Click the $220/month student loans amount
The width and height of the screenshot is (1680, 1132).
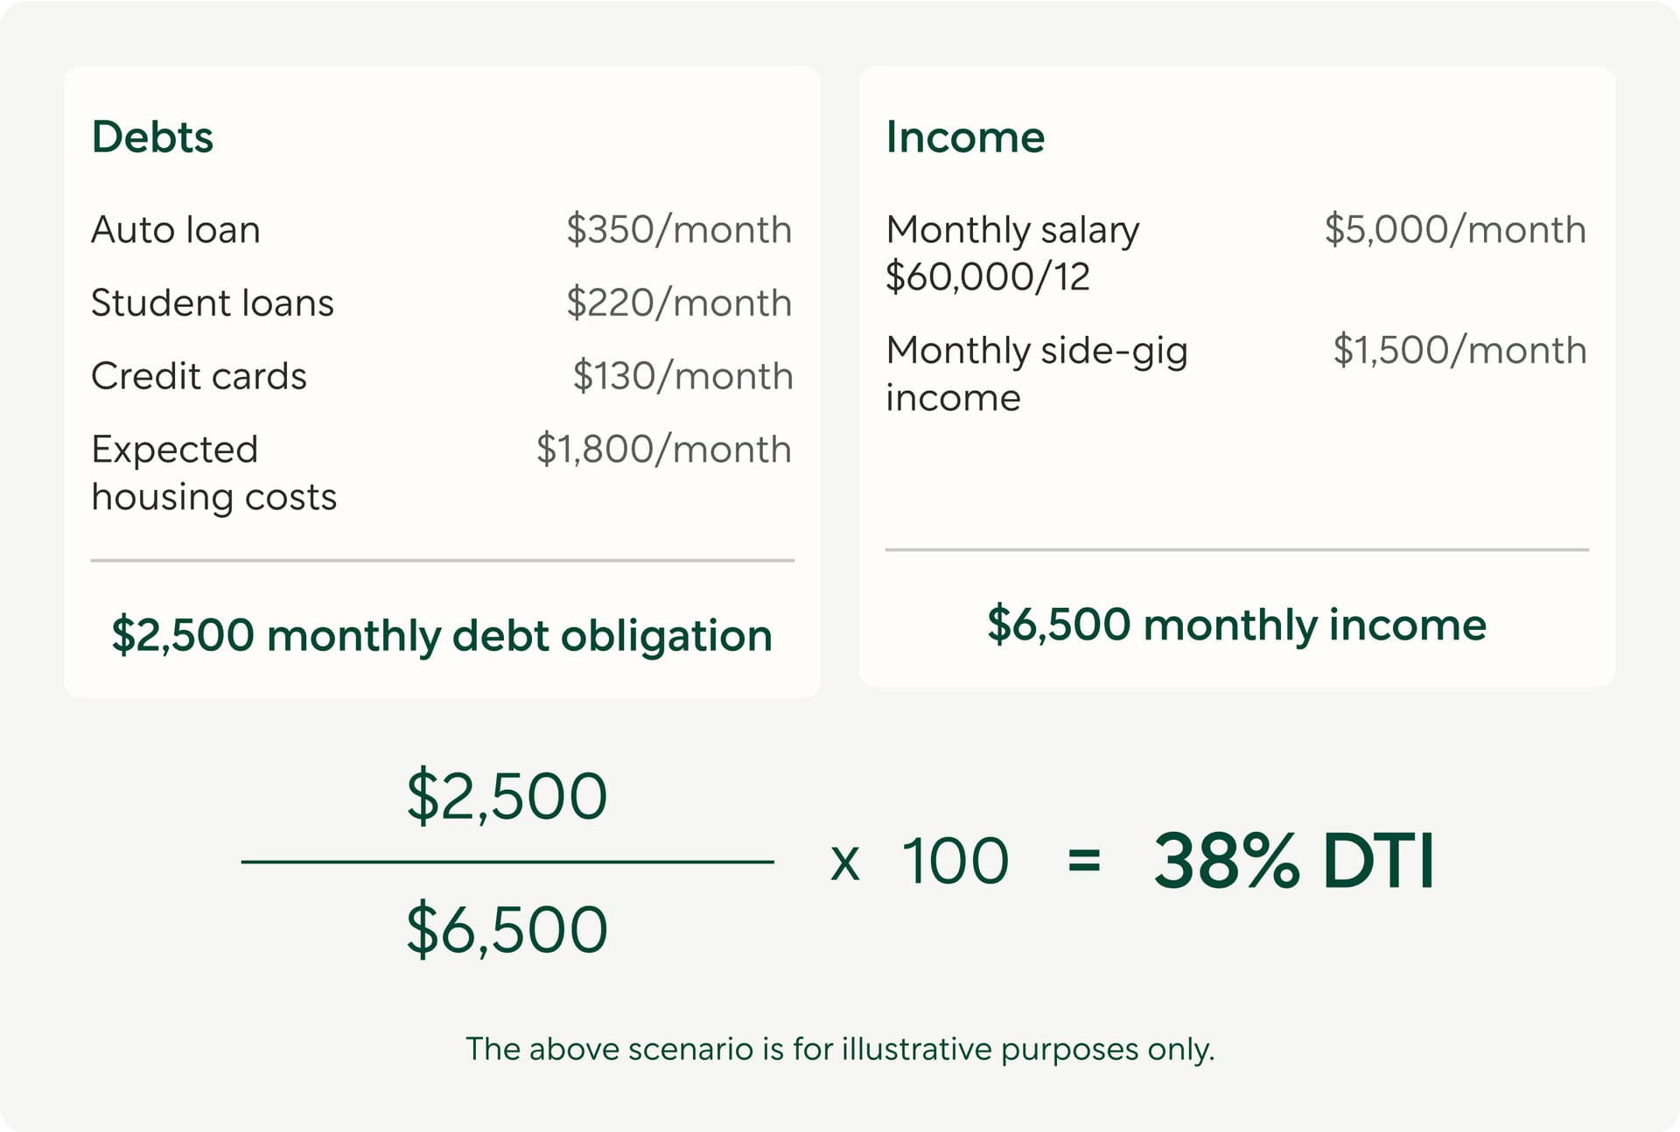[678, 304]
